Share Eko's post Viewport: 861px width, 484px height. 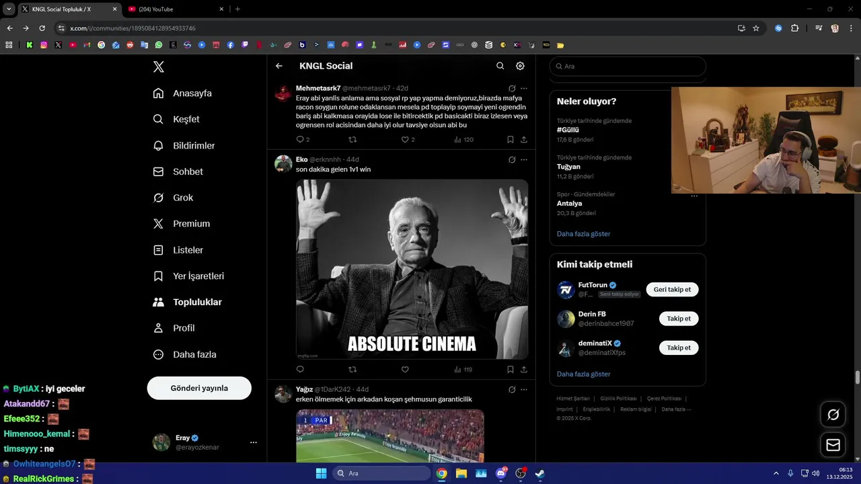pos(524,369)
